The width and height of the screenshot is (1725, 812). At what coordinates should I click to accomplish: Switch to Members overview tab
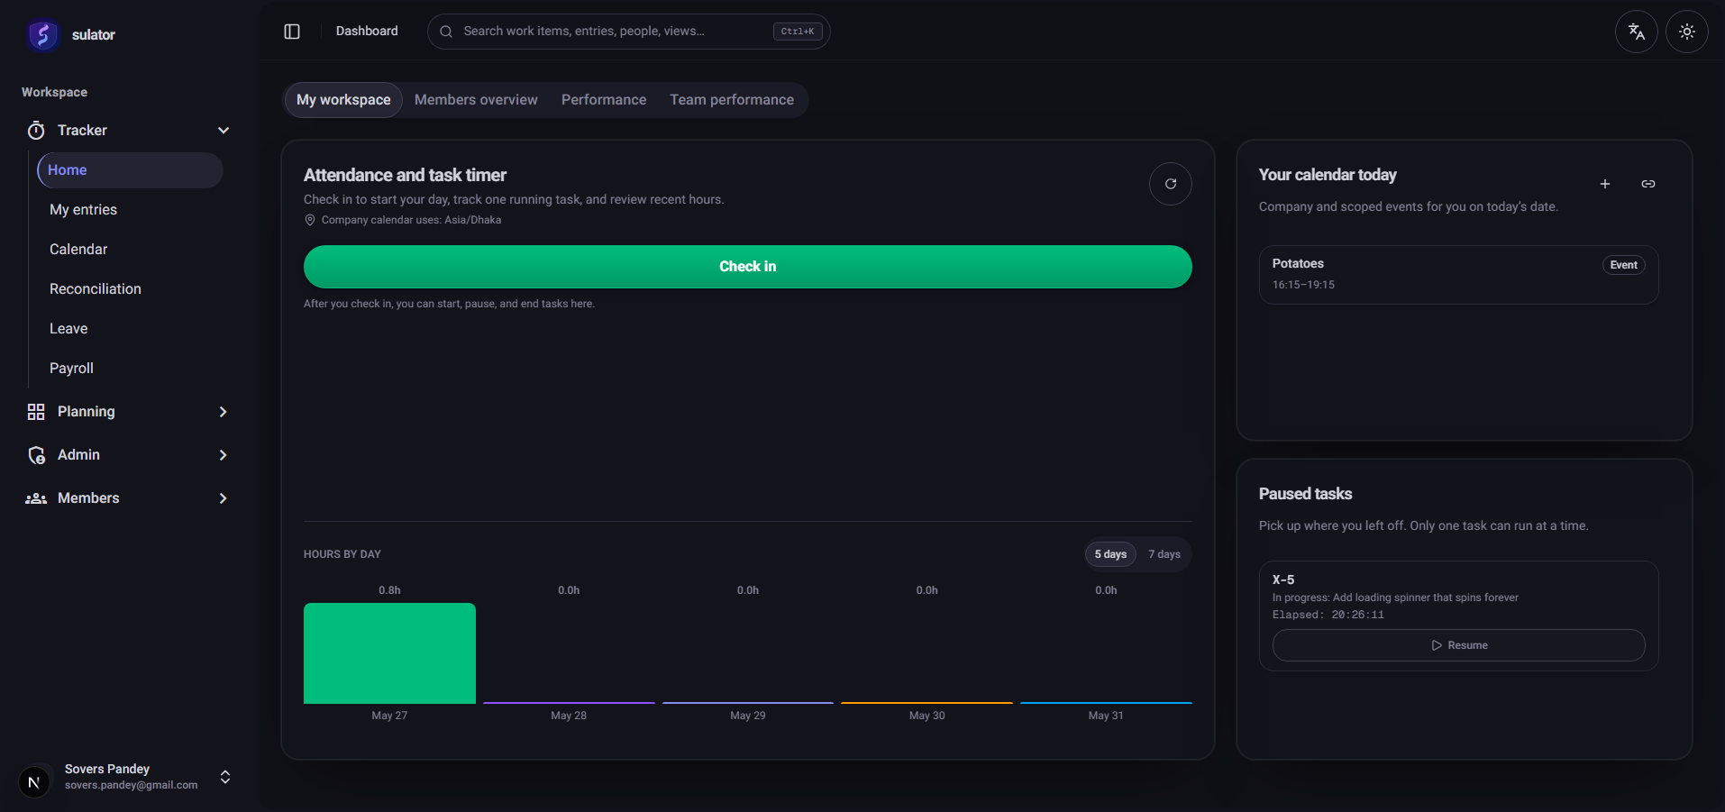476,100
